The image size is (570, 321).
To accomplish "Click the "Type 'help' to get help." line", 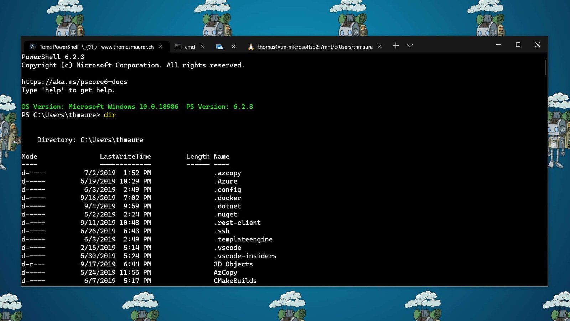I will click(x=68, y=90).
